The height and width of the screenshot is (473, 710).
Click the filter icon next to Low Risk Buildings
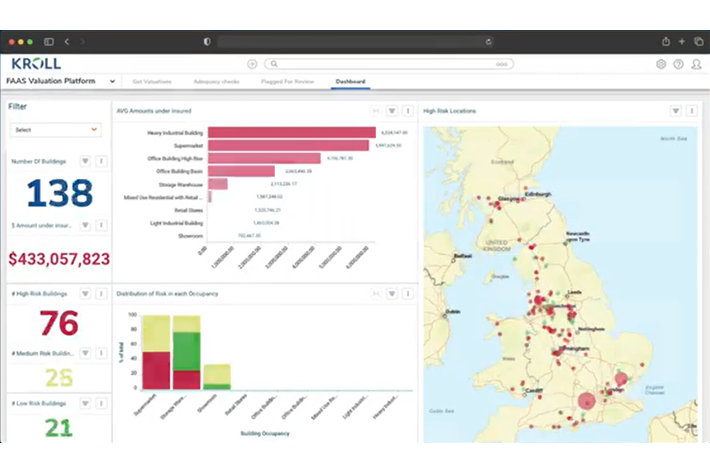tap(85, 404)
